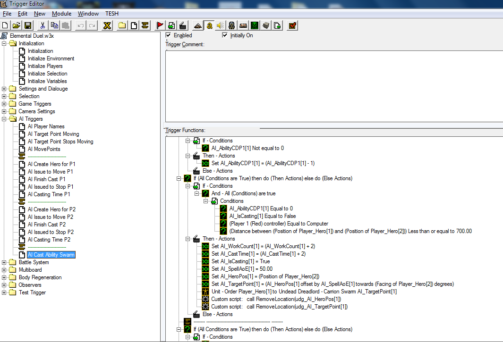Add a New Event with the red flag icon
The width and height of the screenshot is (503, 342).
(x=160, y=25)
